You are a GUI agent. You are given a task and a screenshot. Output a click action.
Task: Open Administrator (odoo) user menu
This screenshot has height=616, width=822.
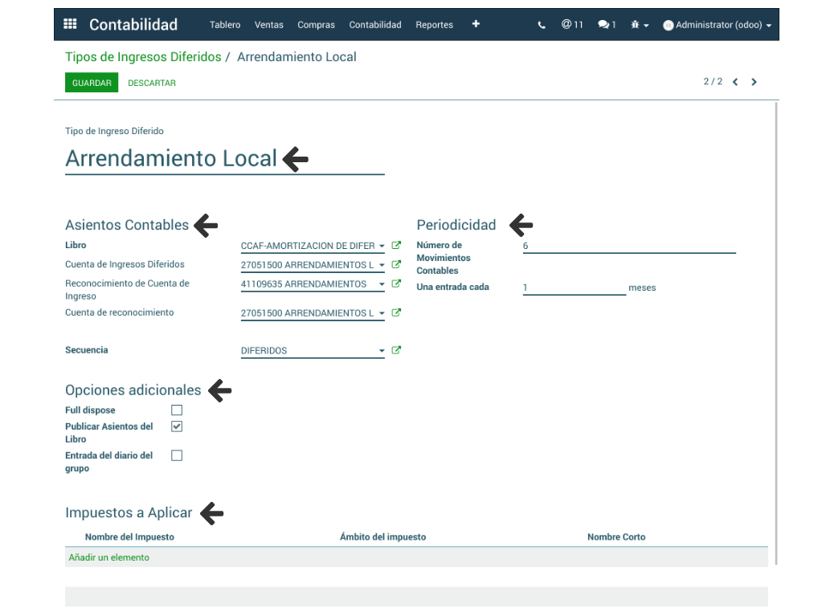(x=717, y=25)
